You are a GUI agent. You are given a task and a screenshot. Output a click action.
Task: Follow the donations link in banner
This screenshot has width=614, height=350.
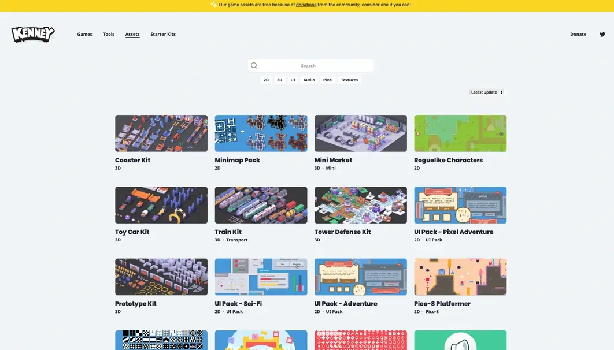[306, 5]
